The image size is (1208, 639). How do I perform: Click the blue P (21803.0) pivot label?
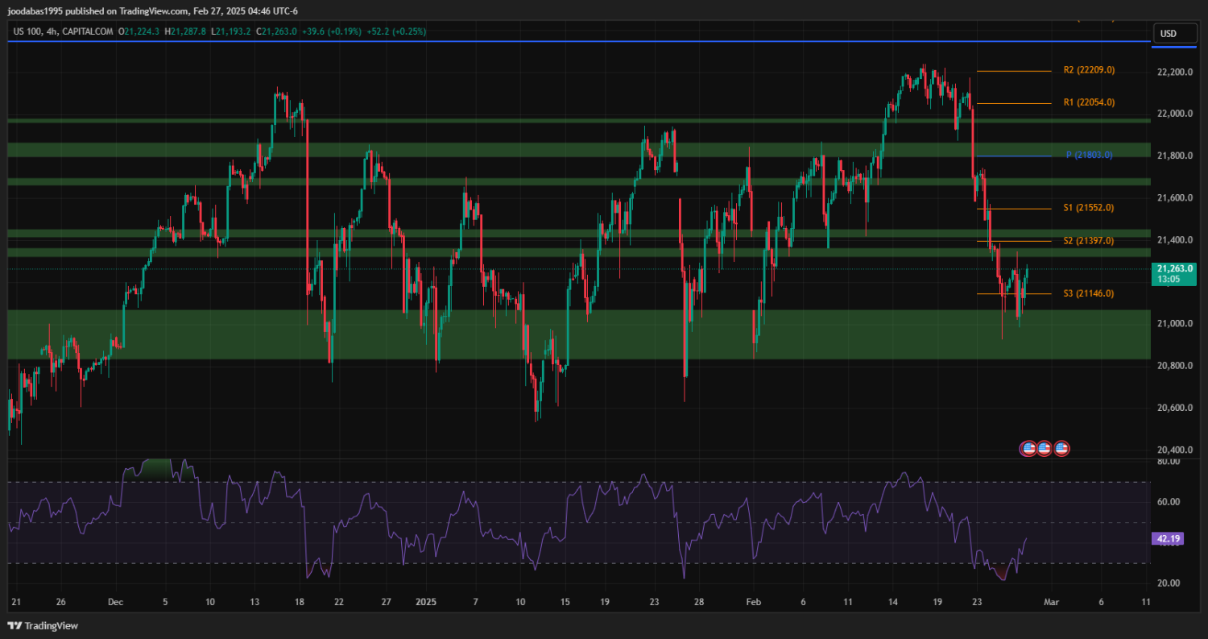click(x=1089, y=155)
